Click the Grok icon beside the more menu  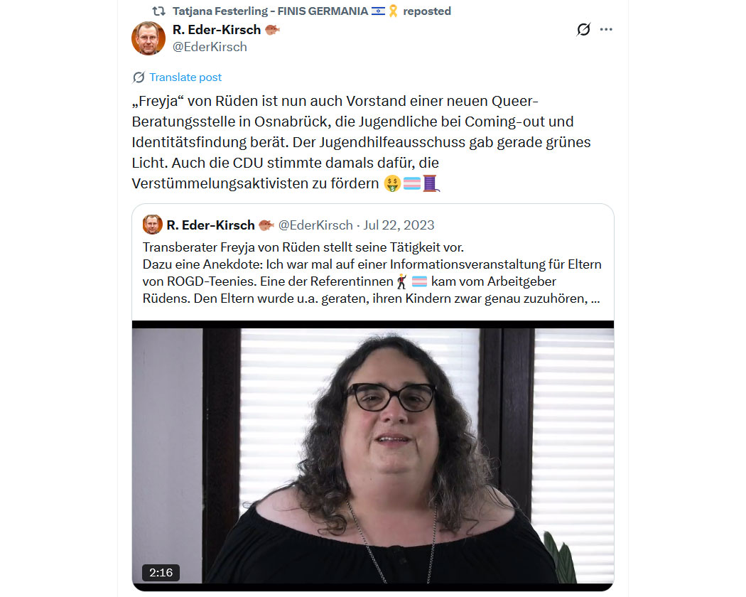(x=584, y=30)
